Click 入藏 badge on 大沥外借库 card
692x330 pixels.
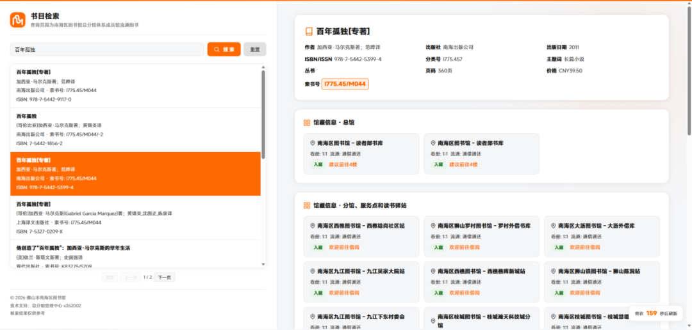pyautogui.click(x=558, y=247)
